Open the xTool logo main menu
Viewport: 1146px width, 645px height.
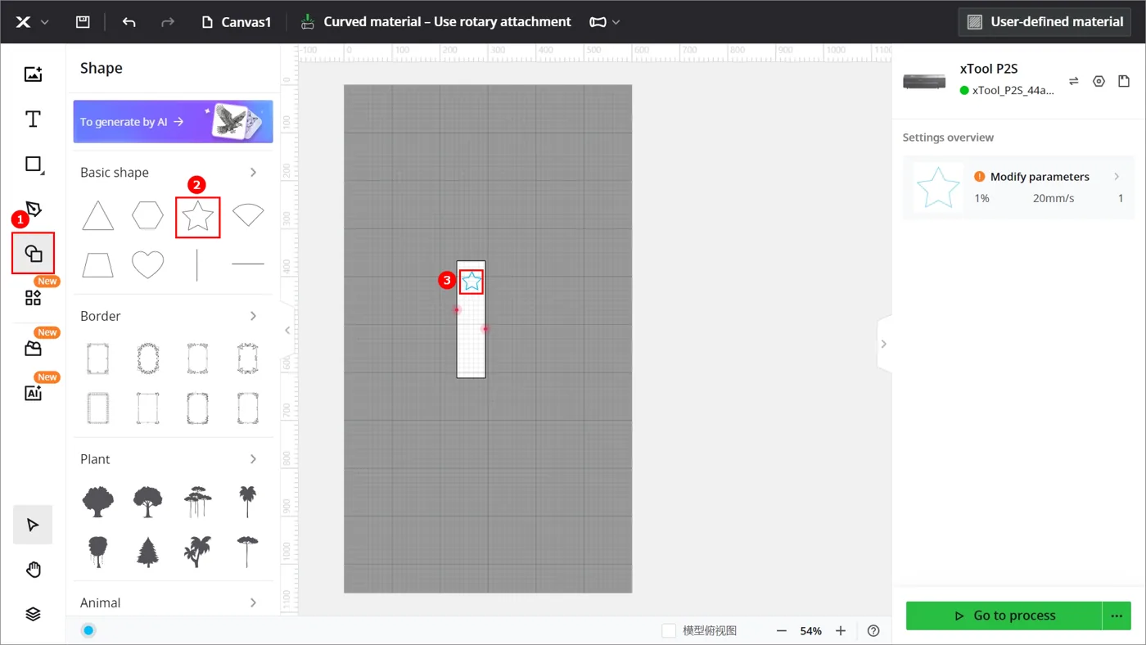[33, 22]
